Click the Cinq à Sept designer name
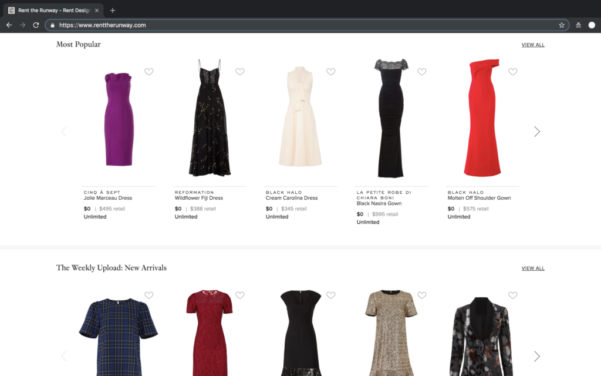 pos(102,192)
